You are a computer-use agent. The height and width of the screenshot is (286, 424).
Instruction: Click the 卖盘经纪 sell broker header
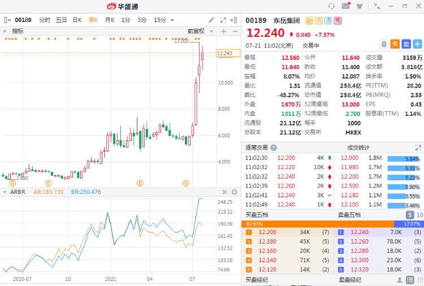pos(350,280)
